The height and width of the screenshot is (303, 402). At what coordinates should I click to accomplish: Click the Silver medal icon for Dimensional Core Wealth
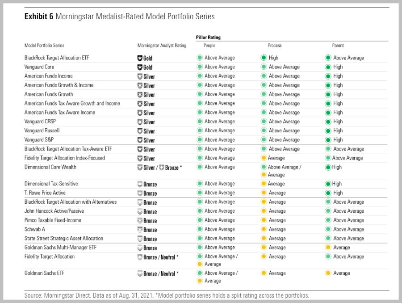[140, 168]
